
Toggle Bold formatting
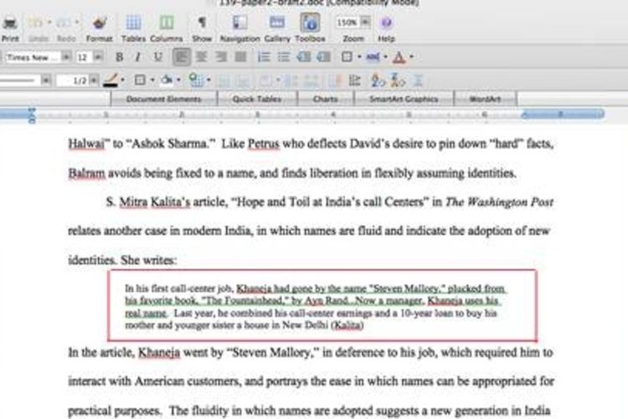tap(119, 58)
